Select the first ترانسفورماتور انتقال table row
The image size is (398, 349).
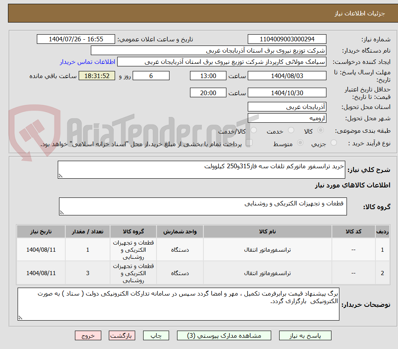pos(209,250)
